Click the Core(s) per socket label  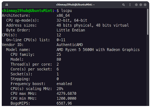coord(31,69)
